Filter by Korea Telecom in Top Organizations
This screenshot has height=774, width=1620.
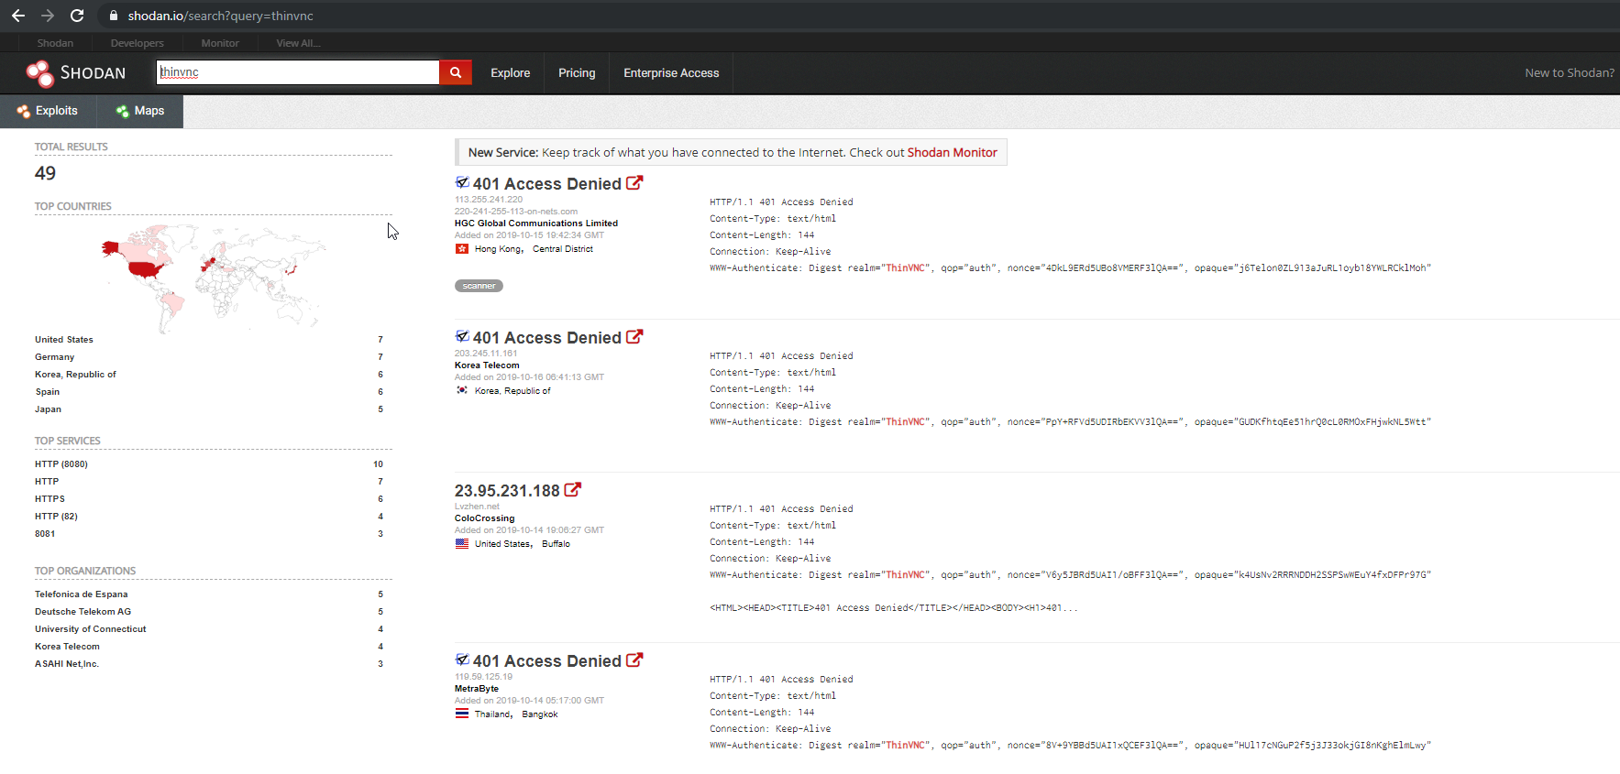[x=67, y=647]
